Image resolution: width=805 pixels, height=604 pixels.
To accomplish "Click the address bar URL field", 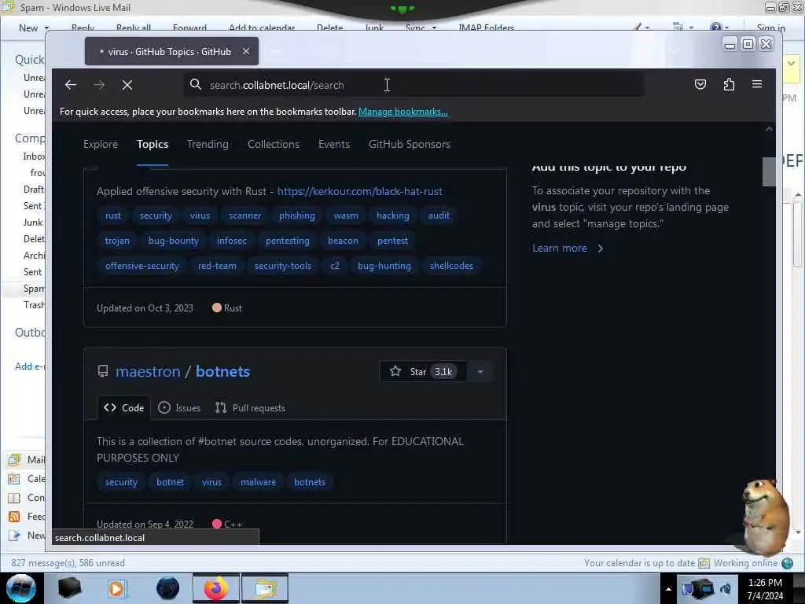I will 415,85.
